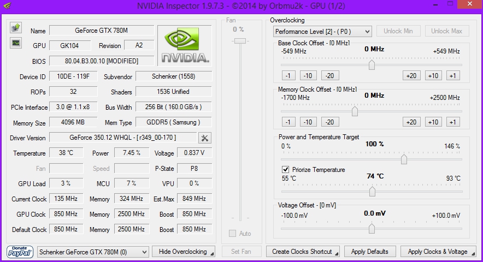The width and height of the screenshot is (483, 262).
Task: Click the Set Fan button
Action: [x=241, y=252]
